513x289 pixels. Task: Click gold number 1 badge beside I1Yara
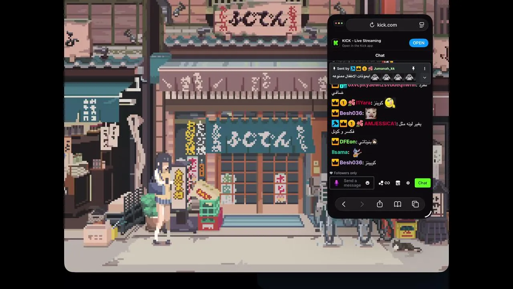click(343, 103)
